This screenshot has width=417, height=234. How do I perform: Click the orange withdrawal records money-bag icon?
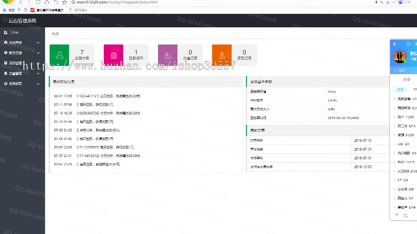[221, 55]
